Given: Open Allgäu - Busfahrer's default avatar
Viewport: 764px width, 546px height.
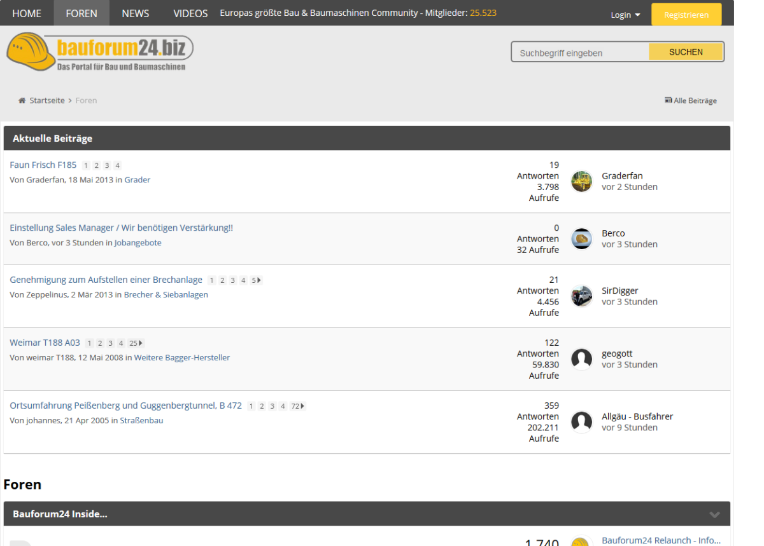Looking at the screenshot, I should point(582,422).
